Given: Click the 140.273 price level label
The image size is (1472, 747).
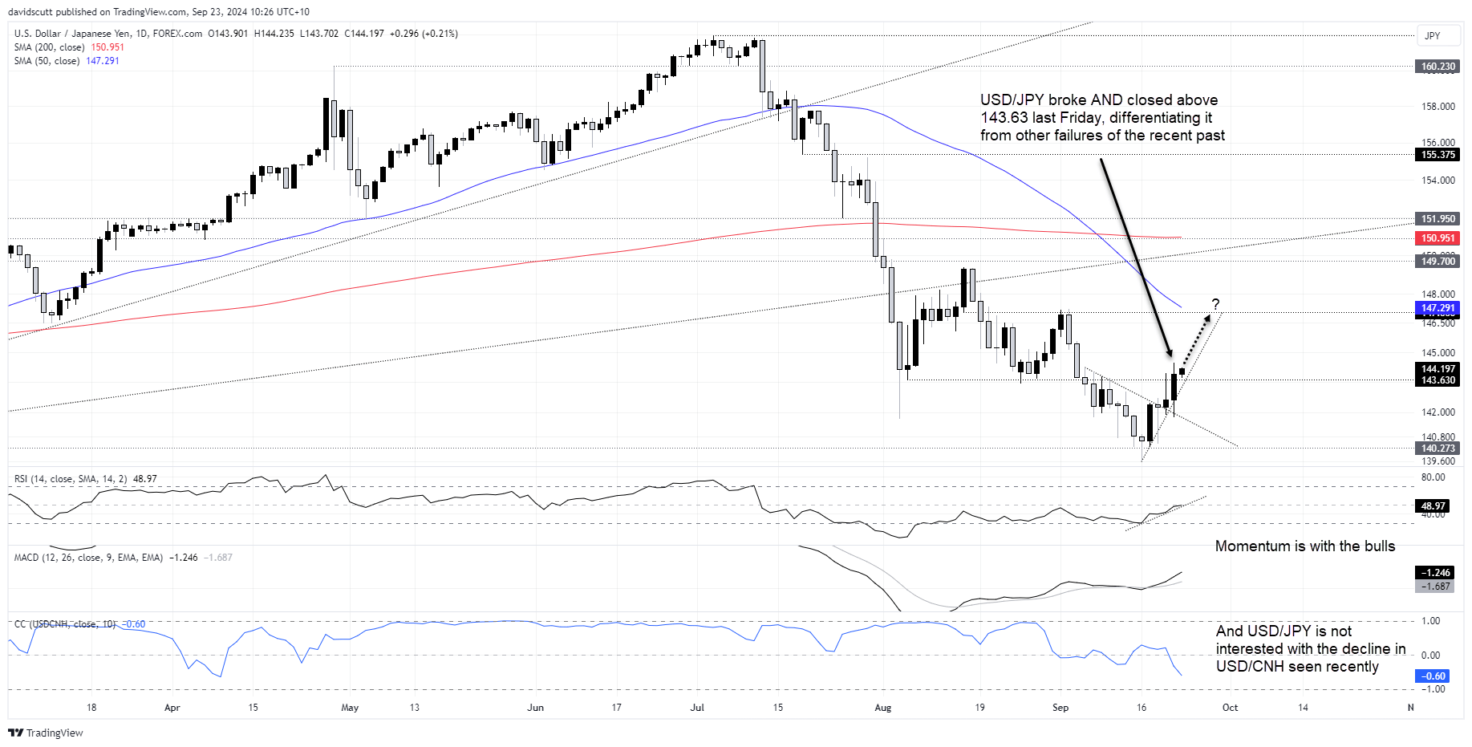Looking at the screenshot, I should pos(1438,449).
